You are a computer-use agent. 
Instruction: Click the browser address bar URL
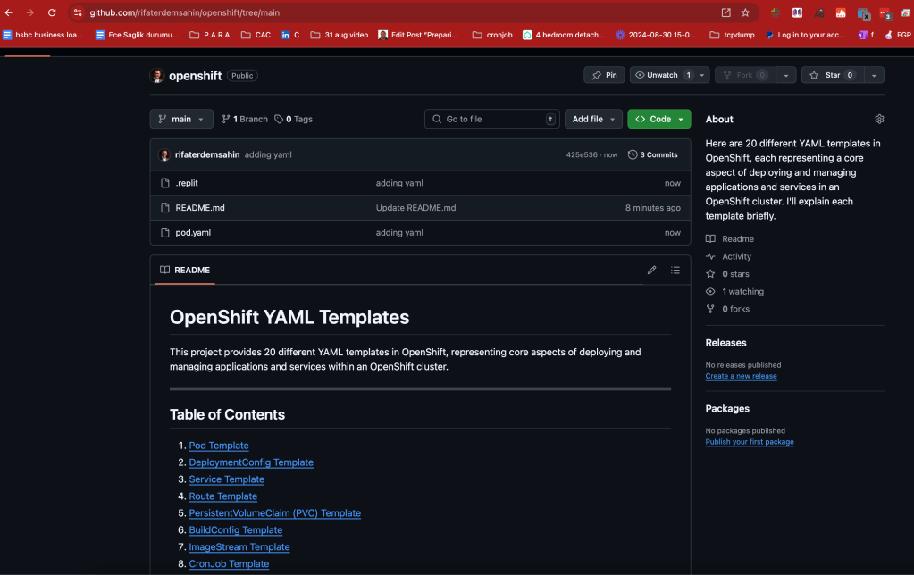click(185, 12)
